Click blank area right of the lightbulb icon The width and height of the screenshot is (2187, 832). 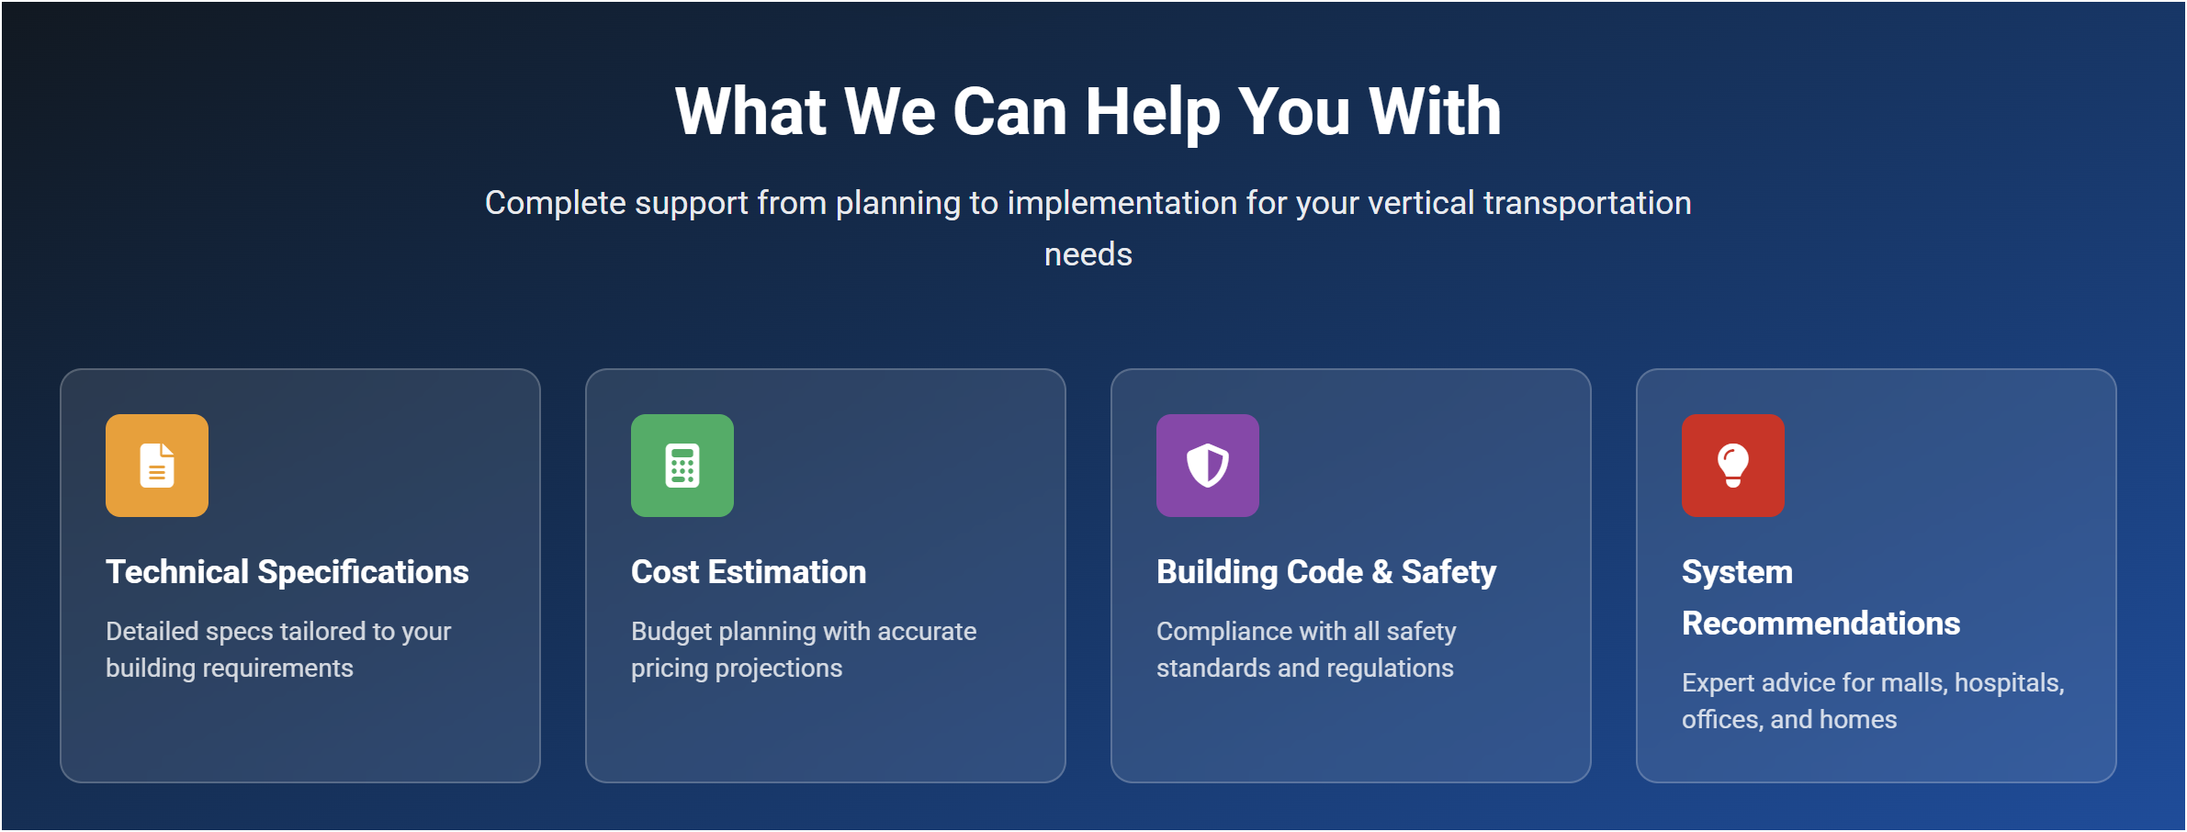pyautogui.click(x=1947, y=466)
